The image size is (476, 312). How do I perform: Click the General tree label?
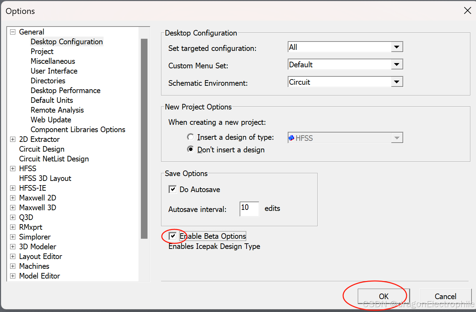click(32, 32)
